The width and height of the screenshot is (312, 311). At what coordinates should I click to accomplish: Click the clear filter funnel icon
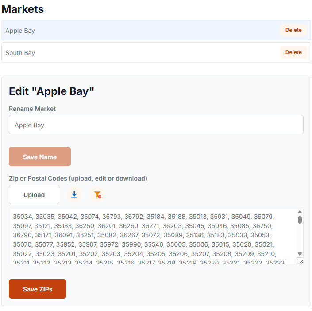point(98,194)
